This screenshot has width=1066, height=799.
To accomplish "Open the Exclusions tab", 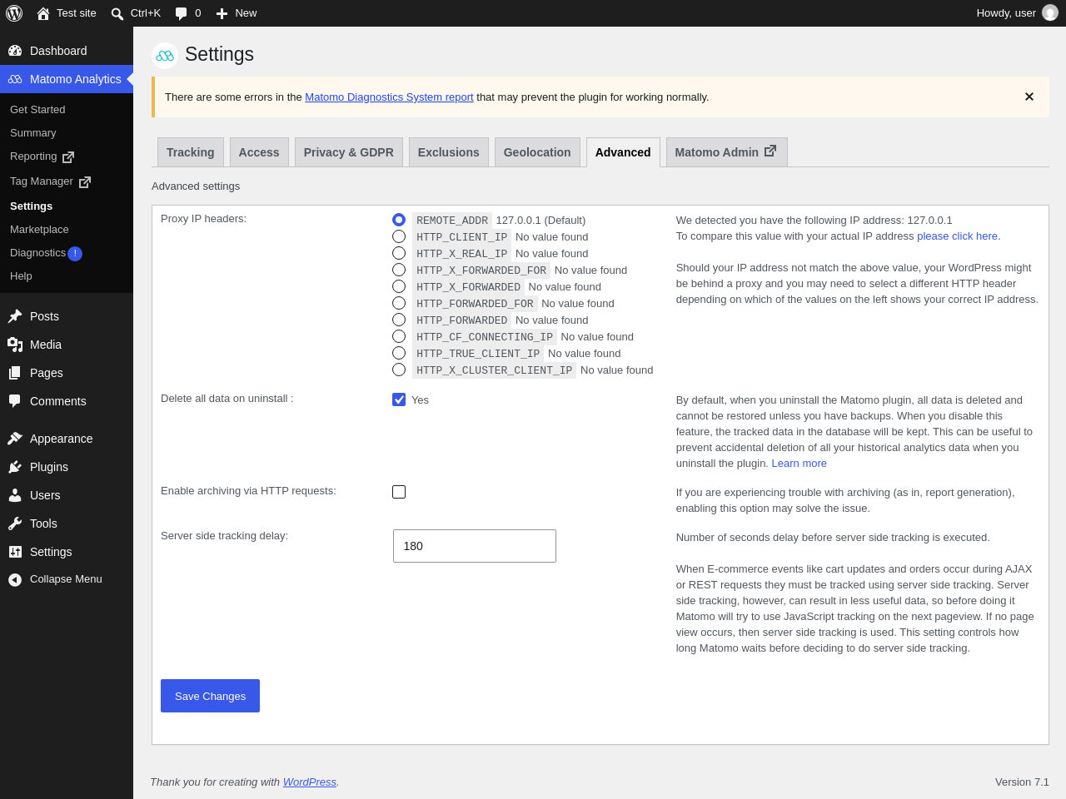I will pyautogui.click(x=449, y=152).
